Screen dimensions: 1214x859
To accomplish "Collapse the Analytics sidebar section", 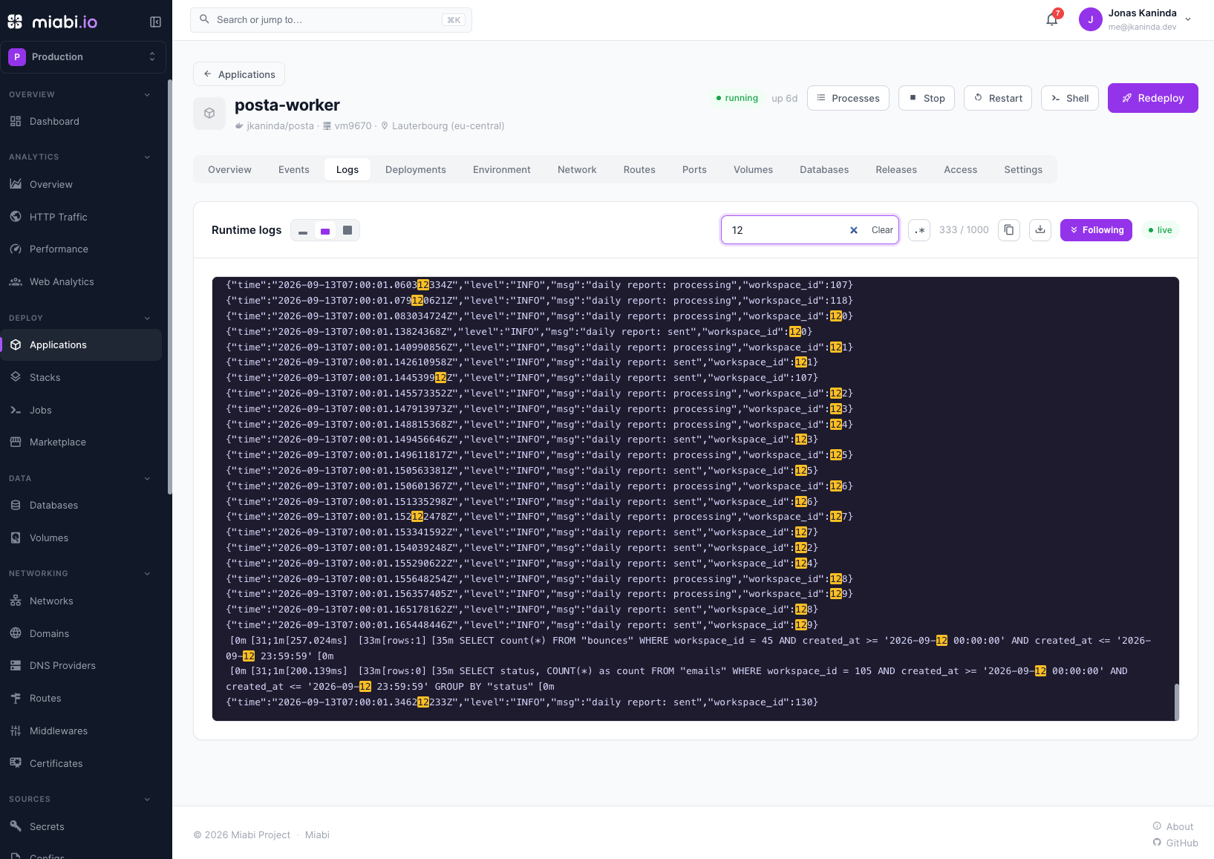I will pos(147,157).
